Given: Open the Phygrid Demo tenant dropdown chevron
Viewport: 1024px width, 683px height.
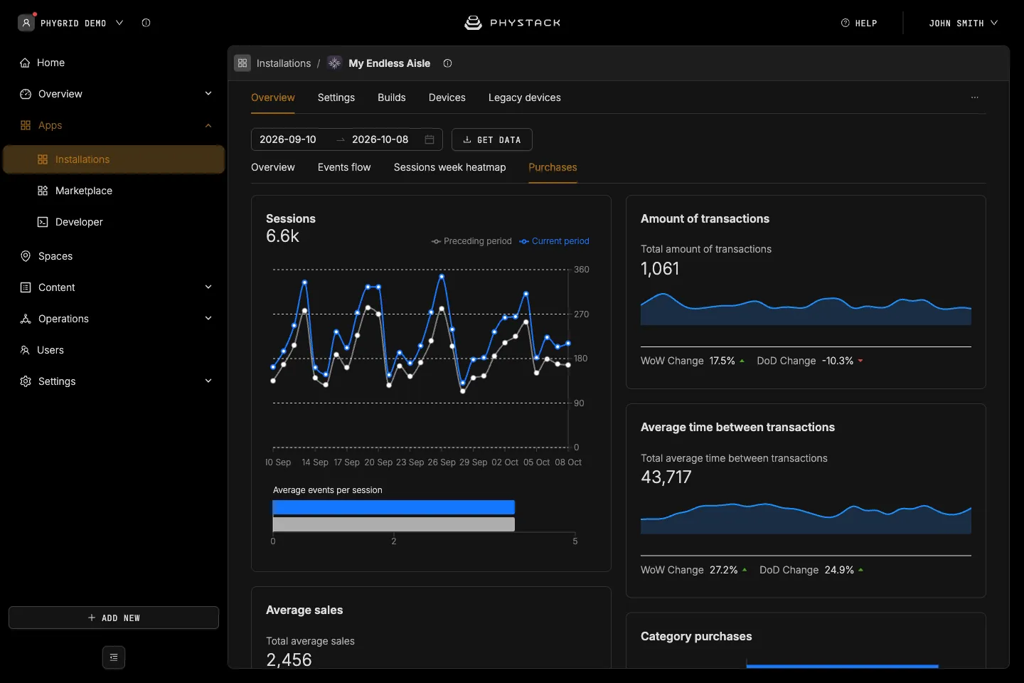Looking at the screenshot, I should pos(119,23).
